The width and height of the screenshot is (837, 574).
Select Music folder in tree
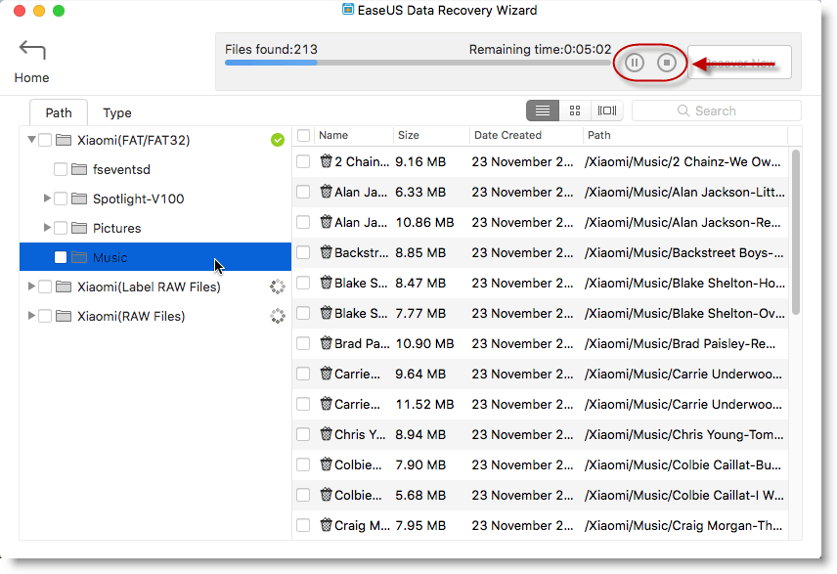point(155,257)
